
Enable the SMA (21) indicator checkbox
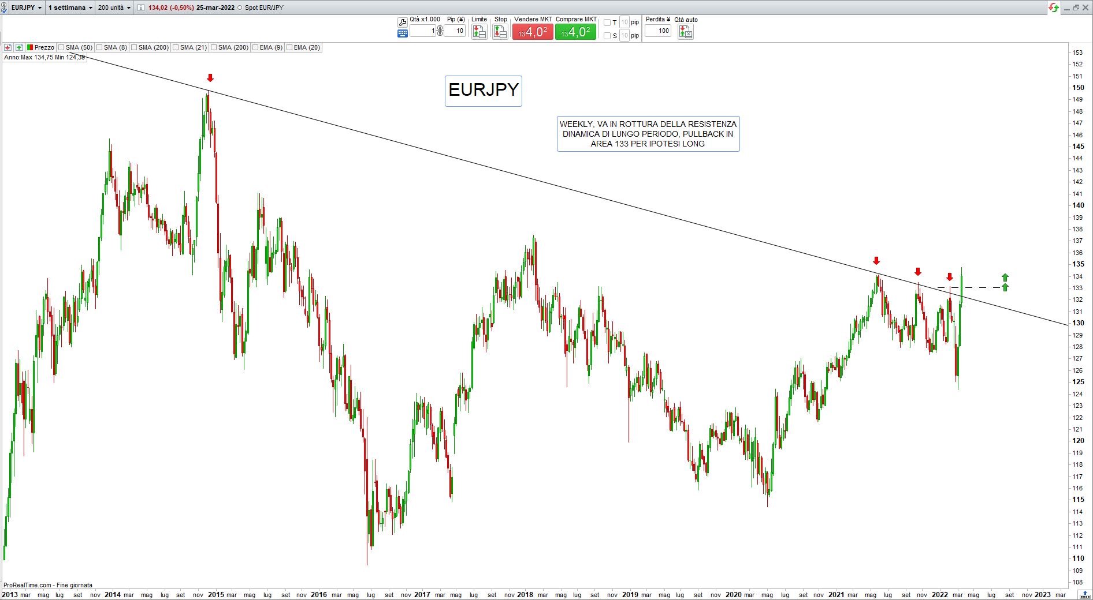click(176, 47)
